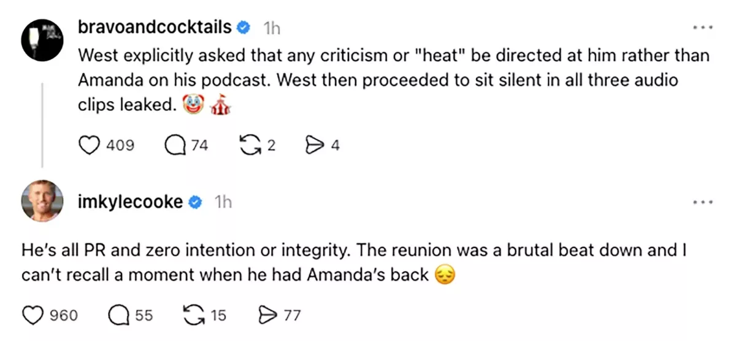Image resolution: width=736 pixels, height=341 pixels.
Task: Visit the bravoandcocktails username link
Action: (155, 28)
